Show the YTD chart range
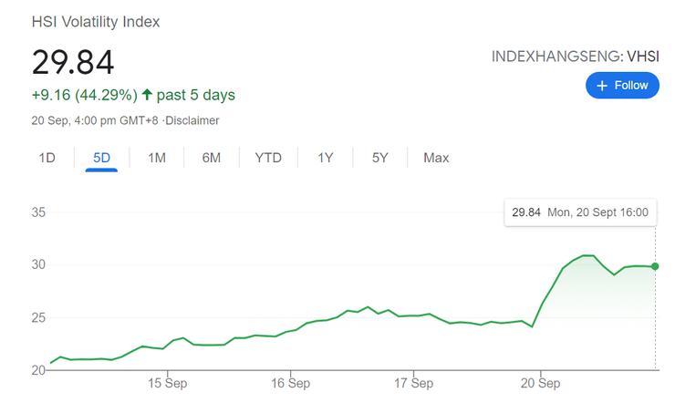675x403 pixels. coord(268,158)
